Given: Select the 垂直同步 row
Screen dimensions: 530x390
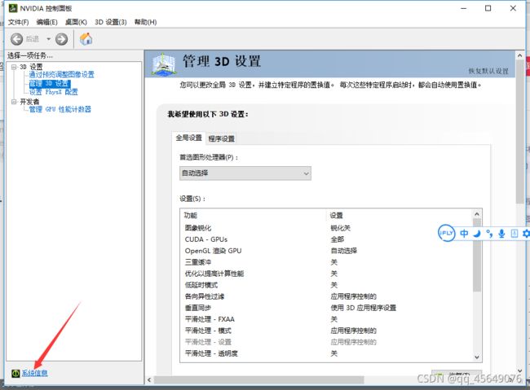Looking at the screenshot, I should (x=326, y=308).
